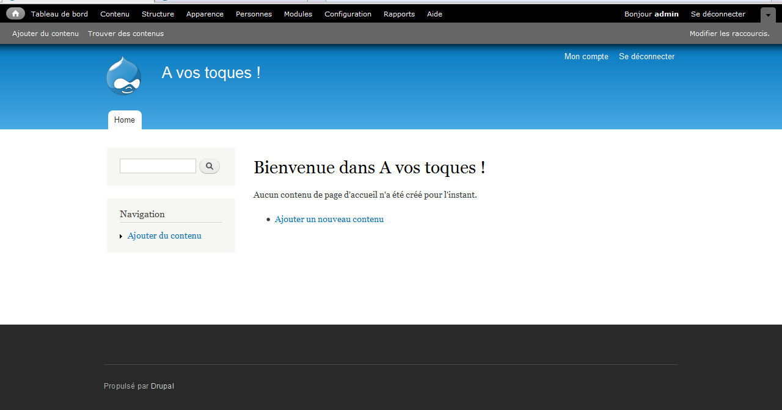
Task: Go to the Structure menu
Action: click(158, 14)
